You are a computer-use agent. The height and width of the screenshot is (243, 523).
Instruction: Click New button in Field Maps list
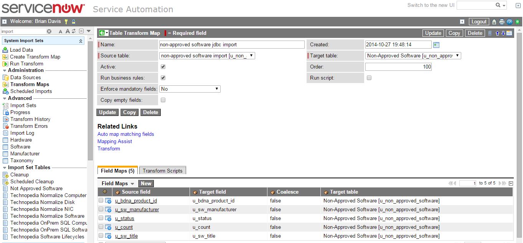(146, 183)
